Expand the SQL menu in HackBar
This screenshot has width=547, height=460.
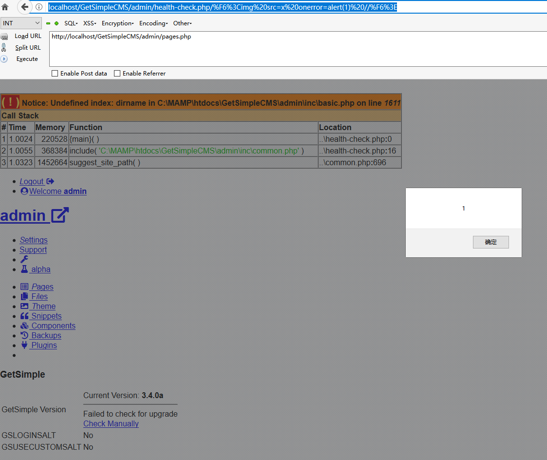[x=71, y=23]
